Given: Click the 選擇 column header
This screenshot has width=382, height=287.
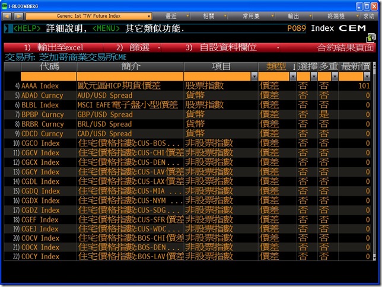Looking at the screenshot, I should 307,66.
